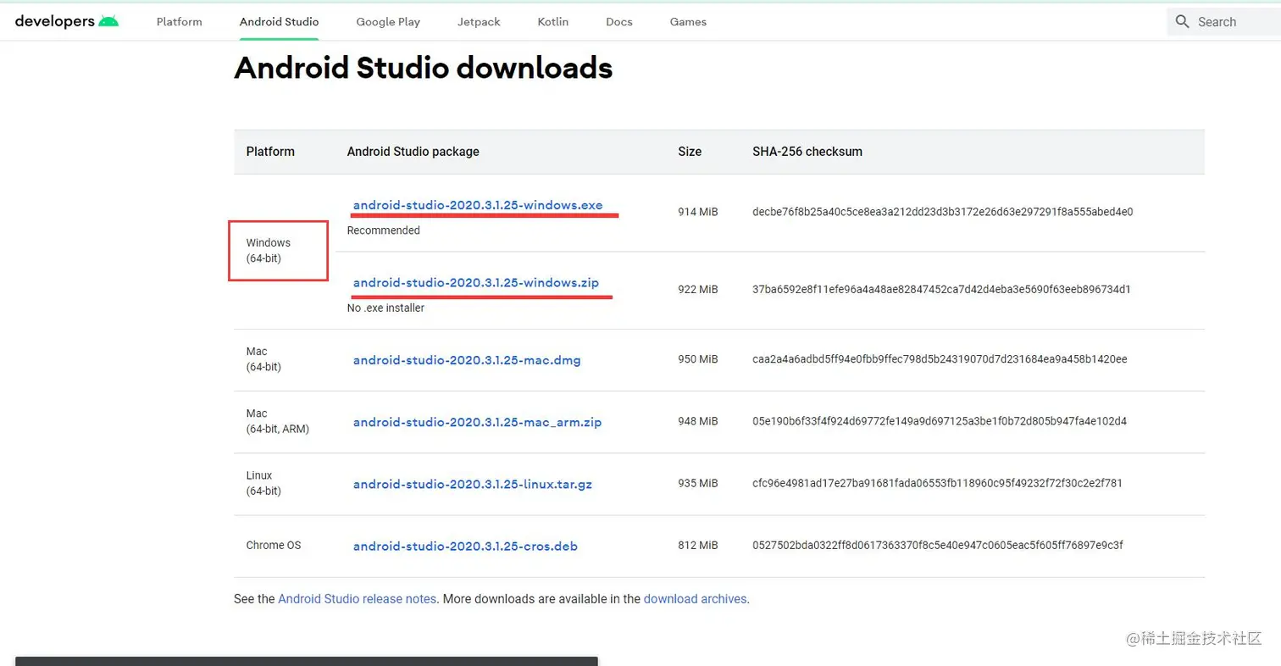Screen dimensions: 1281x666
Task: Click the Mac (64-bit, ARM) platform cell
Action: pyautogui.click(x=278, y=421)
